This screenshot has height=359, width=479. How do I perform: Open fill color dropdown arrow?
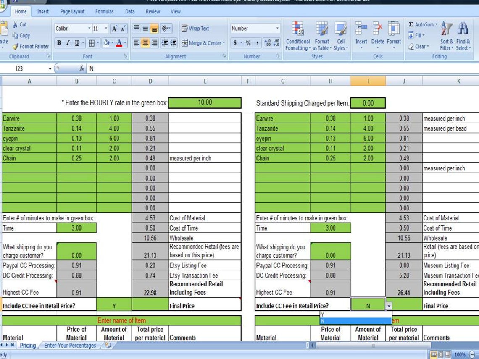[112, 43]
